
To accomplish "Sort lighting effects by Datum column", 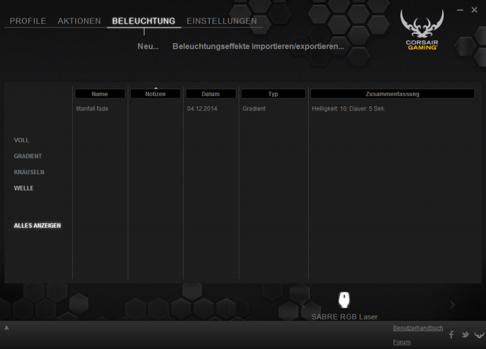I will 211,94.
